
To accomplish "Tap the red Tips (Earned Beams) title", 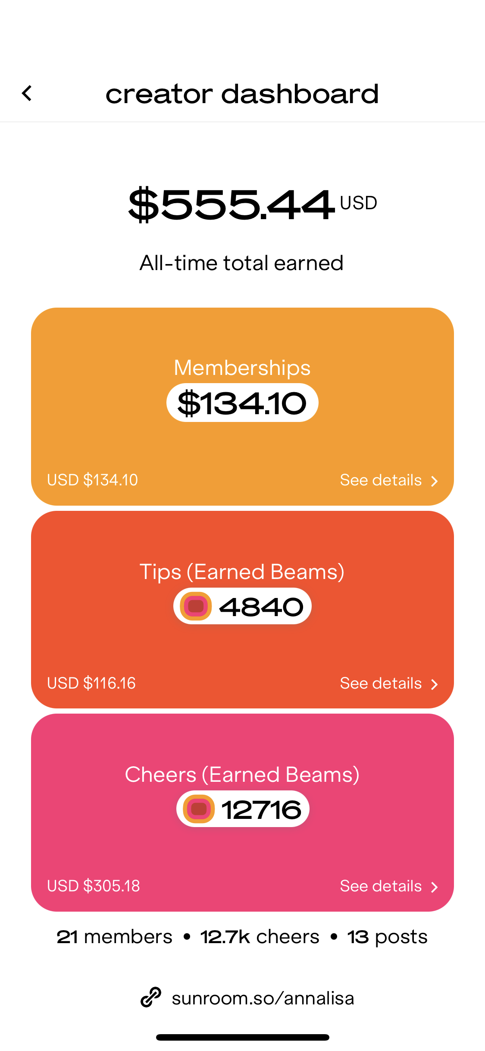I will [x=242, y=572].
